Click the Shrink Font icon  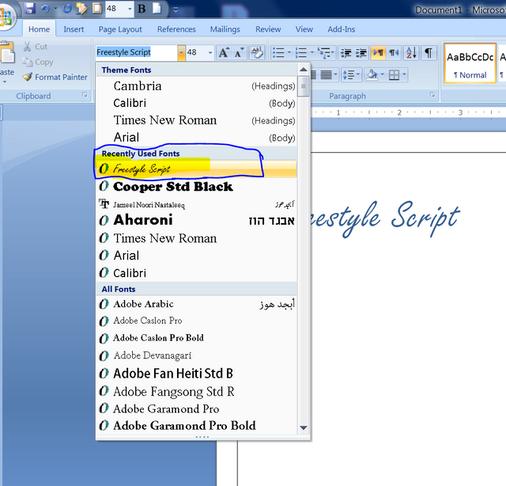click(x=239, y=52)
